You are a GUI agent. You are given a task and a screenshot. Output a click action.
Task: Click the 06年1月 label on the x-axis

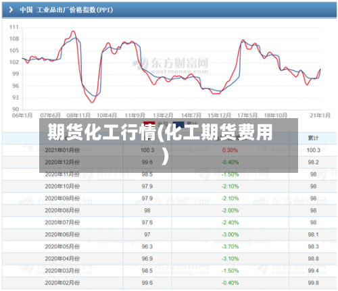click(x=22, y=115)
